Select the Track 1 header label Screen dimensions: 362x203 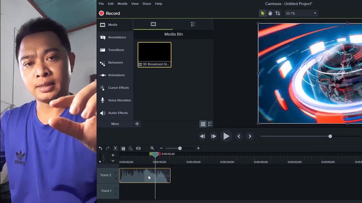pos(106,191)
